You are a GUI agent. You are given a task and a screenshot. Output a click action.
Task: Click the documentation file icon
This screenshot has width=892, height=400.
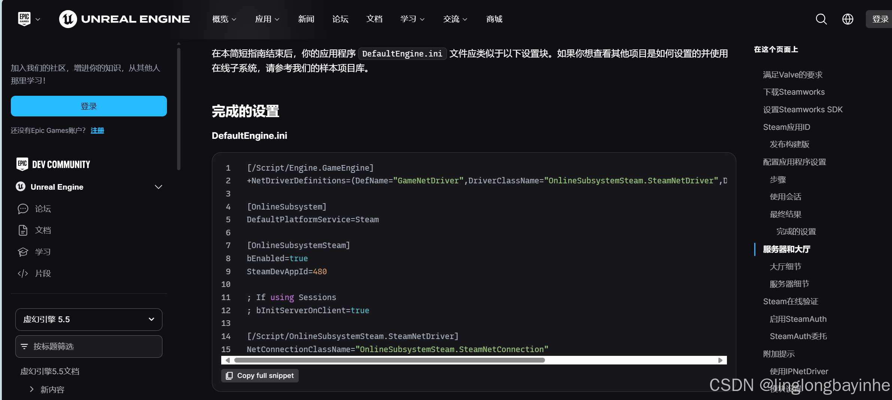(23, 230)
